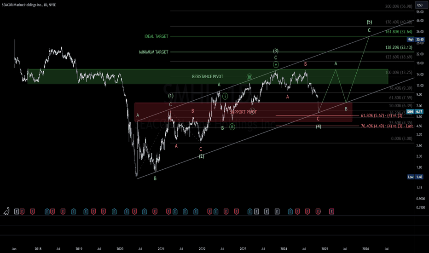Select the 0.00% (3.08) Fibonacci label
The image size is (429, 253).
[402, 138]
